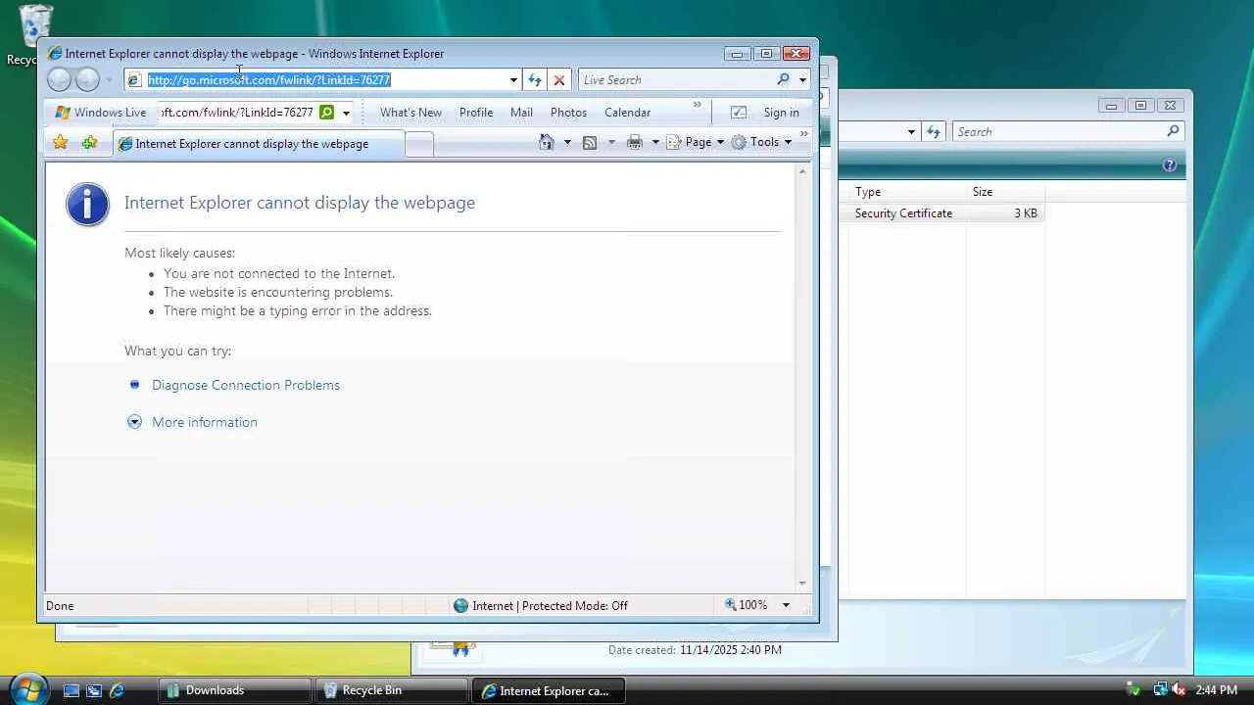Click the Search box in Explorer window
Image resolution: width=1254 pixels, height=705 pixels.
point(1059,132)
